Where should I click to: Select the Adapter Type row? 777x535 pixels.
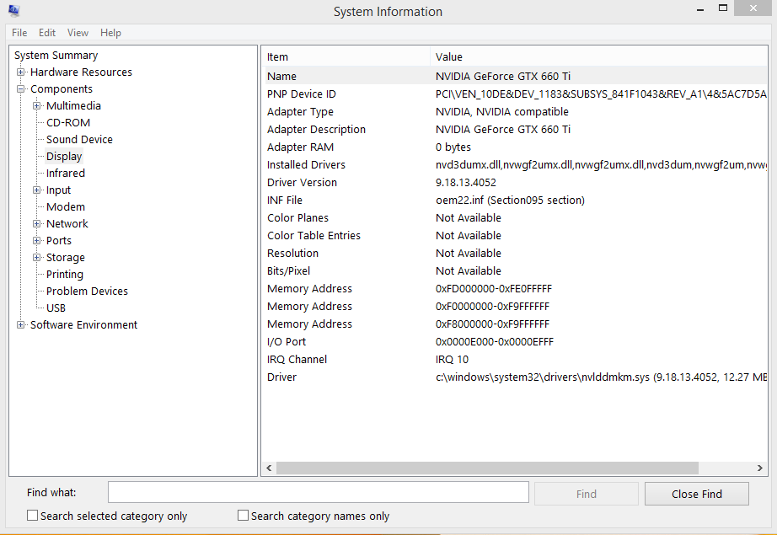point(515,111)
